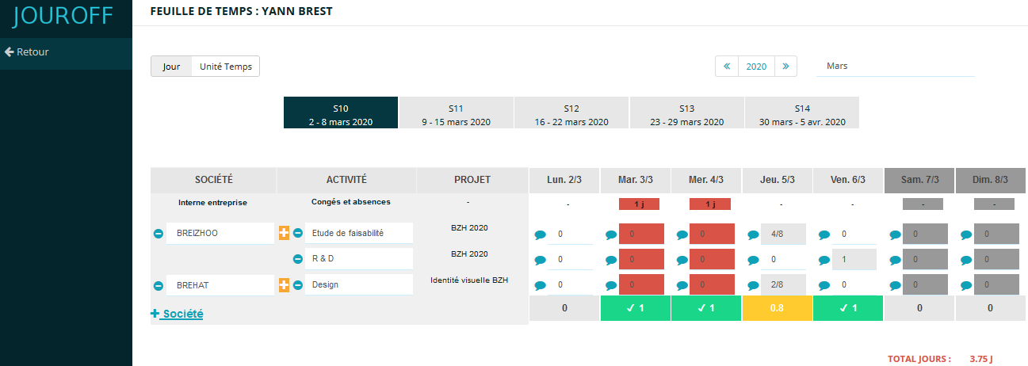Select week S11 tab 9 - 15 mars
This screenshot has width=1028, height=366.
click(x=456, y=113)
